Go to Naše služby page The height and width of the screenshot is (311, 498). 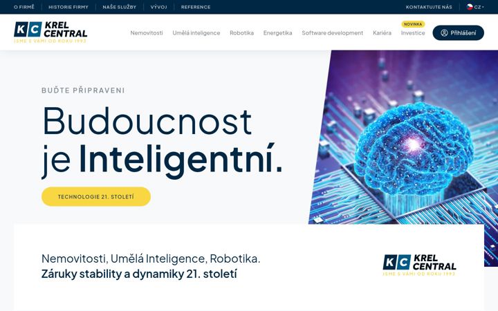[x=120, y=7]
